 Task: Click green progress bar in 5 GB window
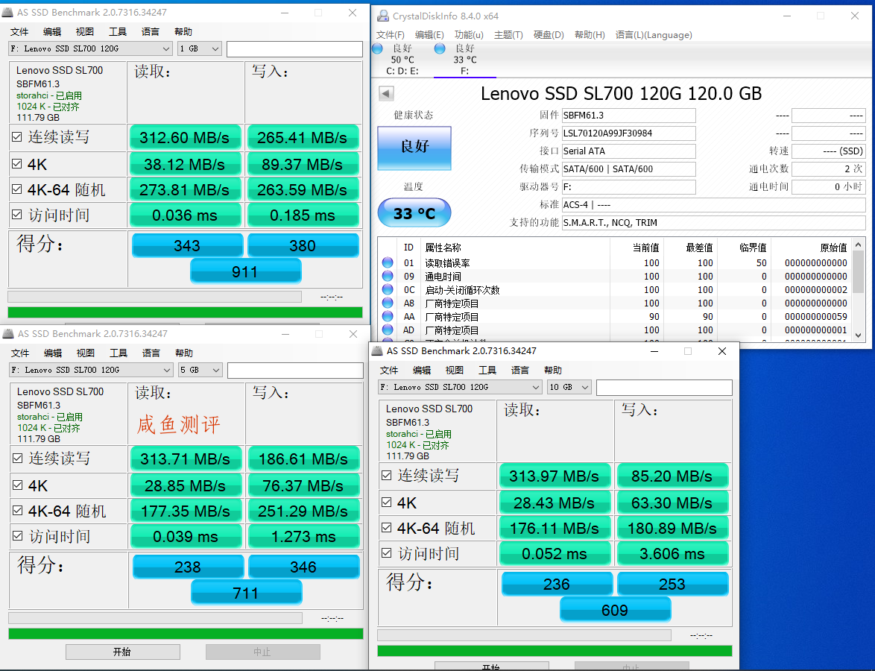tap(186, 634)
